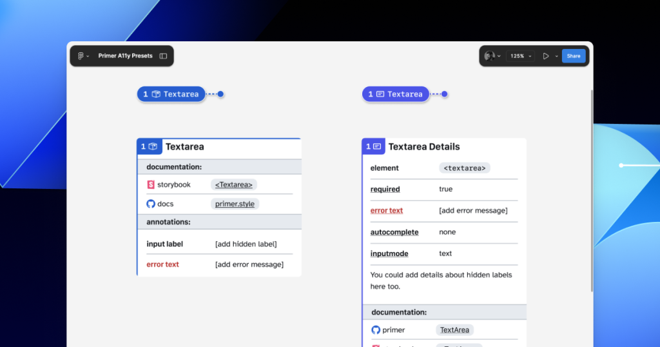Open the primer.style docs link
Image resolution: width=660 pixels, height=347 pixels.
pyautogui.click(x=235, y=204)
